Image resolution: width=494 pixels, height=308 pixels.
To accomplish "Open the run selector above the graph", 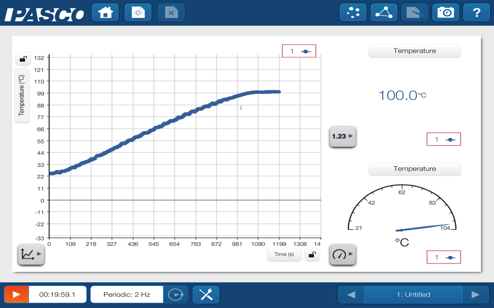I will [299, 51].
